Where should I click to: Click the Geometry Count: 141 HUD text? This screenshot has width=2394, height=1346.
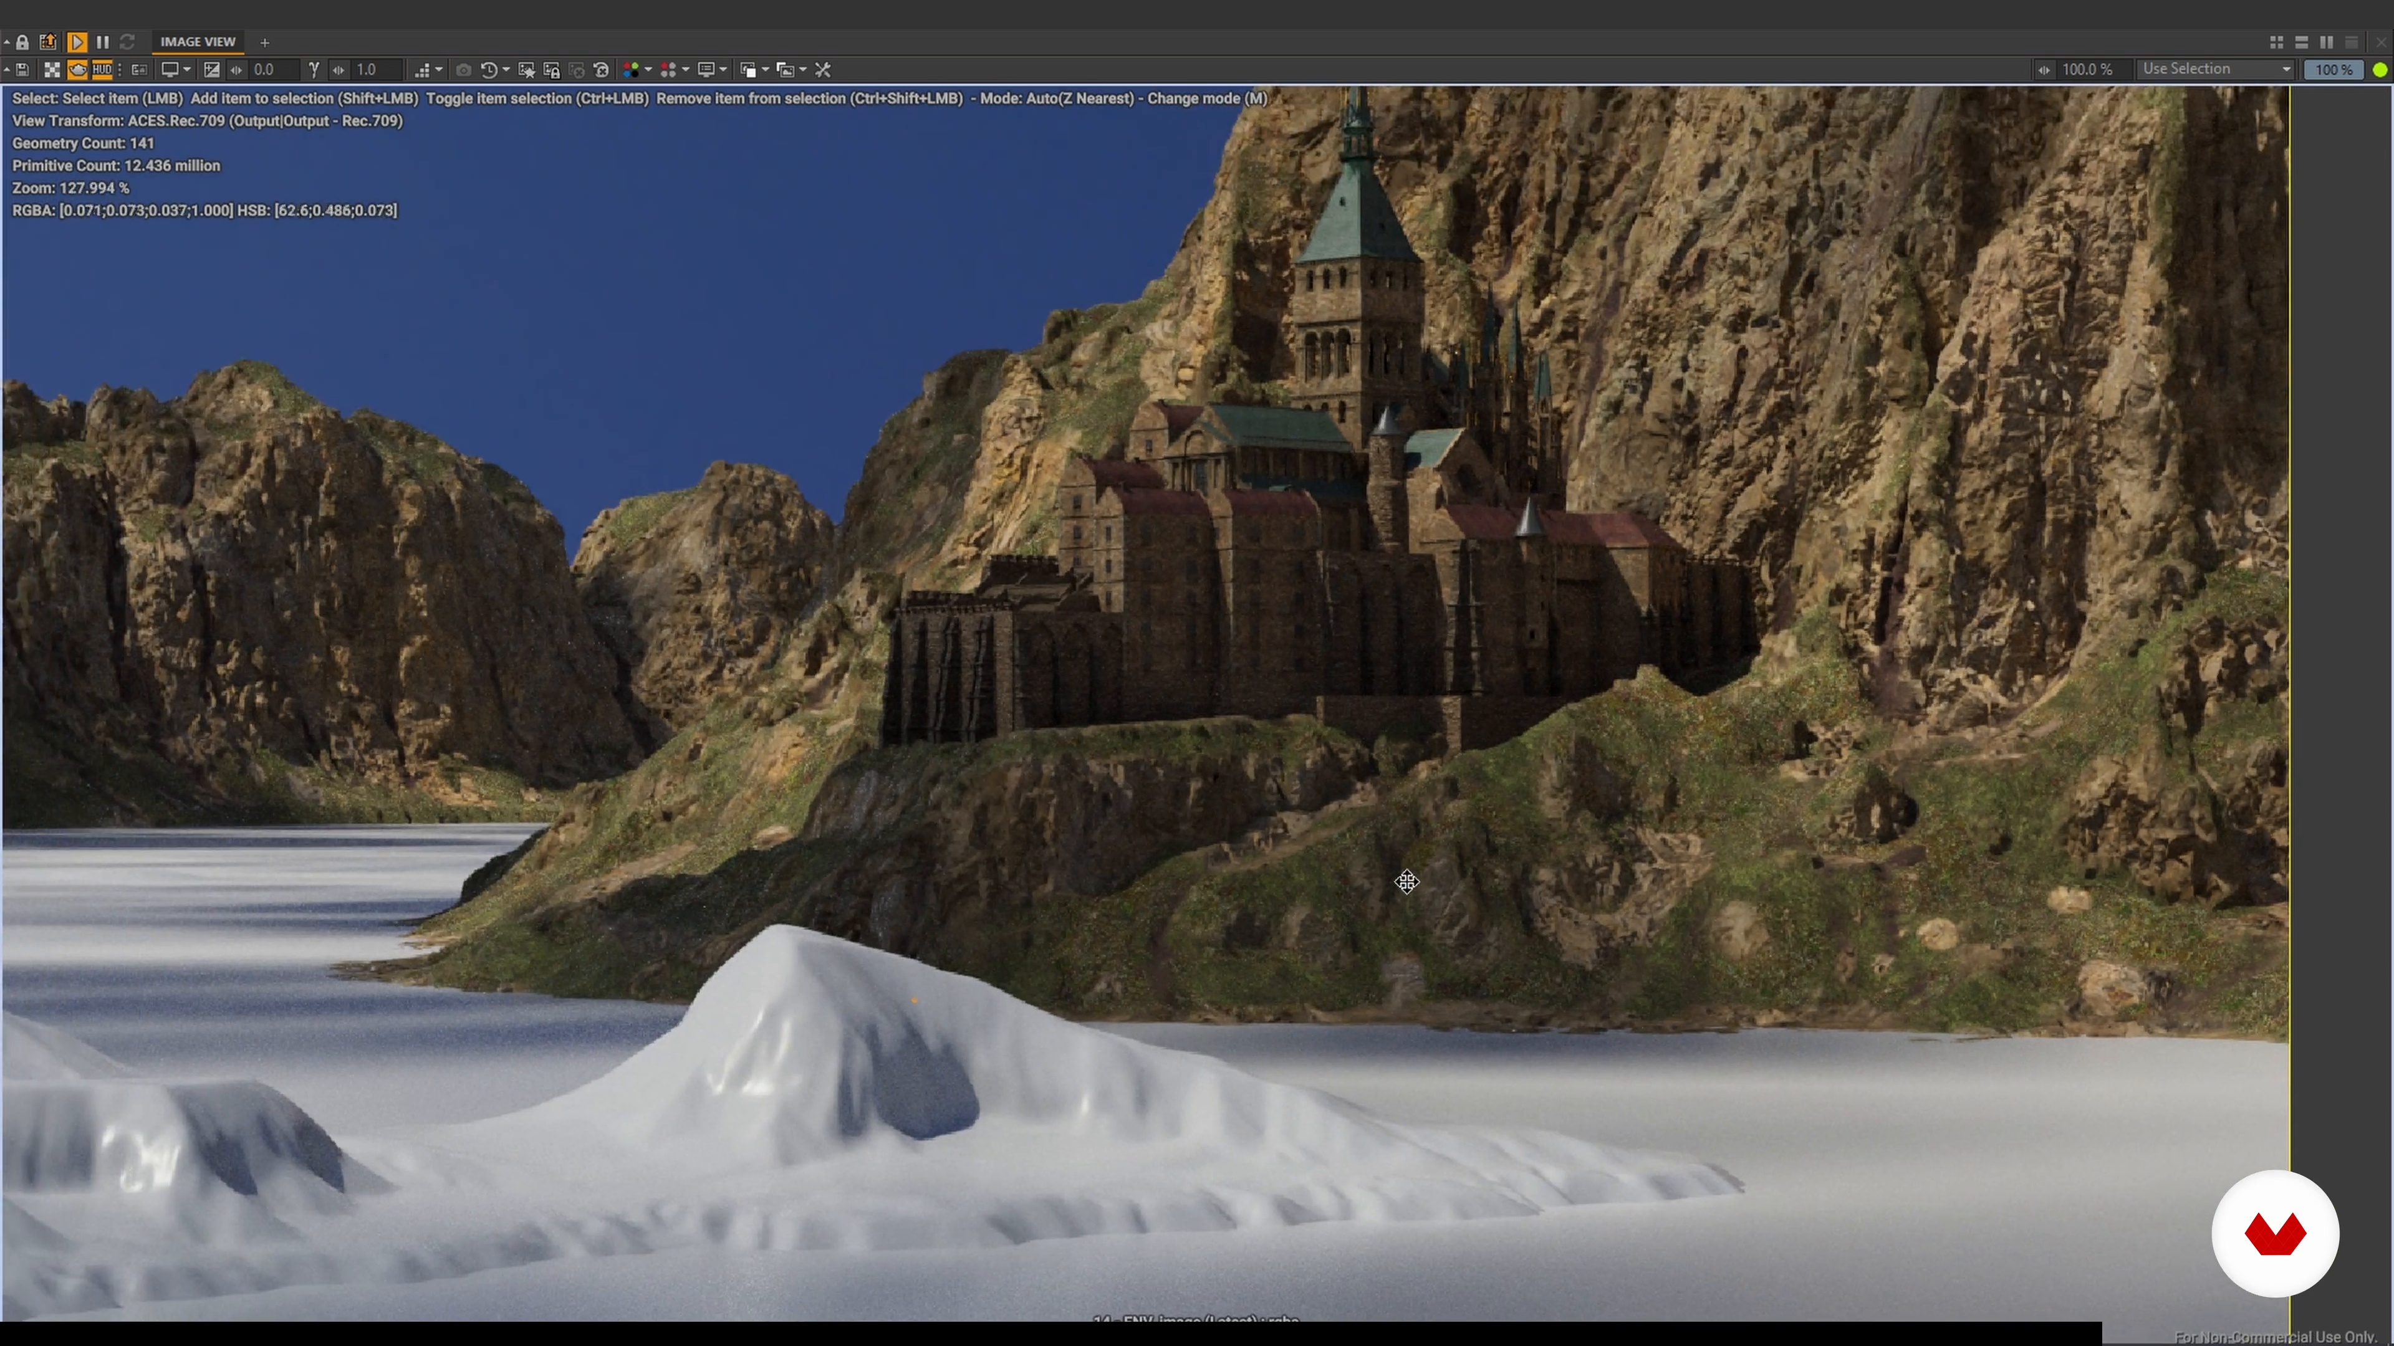(x=83, y=143)
